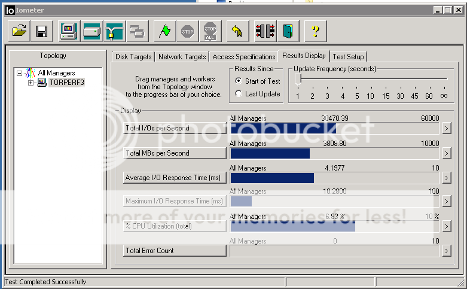Image resolution: width=467 pixels, height=289 pixels.
Task: Click the All Managers topology icon
Action: 30,73
